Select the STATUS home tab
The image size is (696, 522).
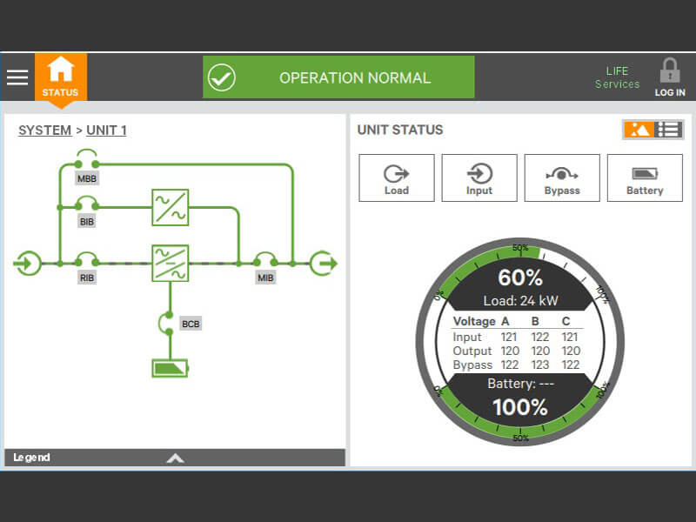click(61, 77)
